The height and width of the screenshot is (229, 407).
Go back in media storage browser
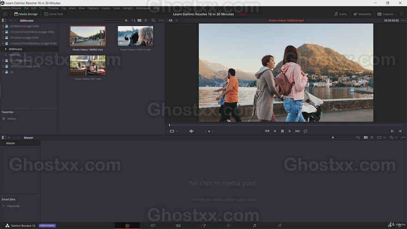tap(10, 20)
